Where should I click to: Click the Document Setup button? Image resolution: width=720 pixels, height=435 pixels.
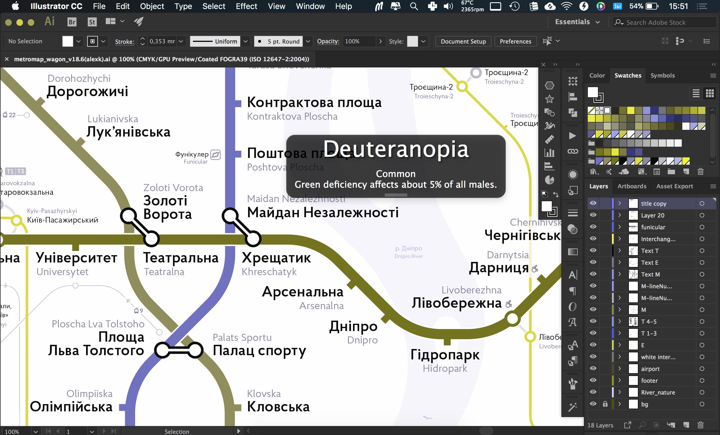[x=463, y=41]
